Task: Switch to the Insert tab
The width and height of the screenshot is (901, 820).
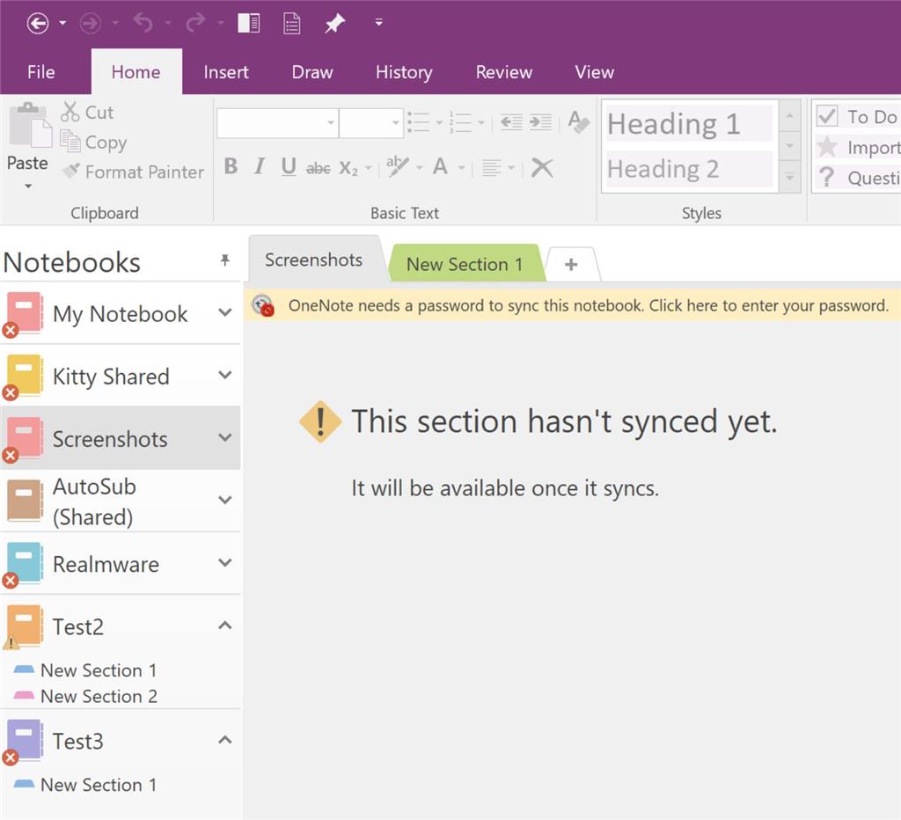Action: click(x=226, y=72)
